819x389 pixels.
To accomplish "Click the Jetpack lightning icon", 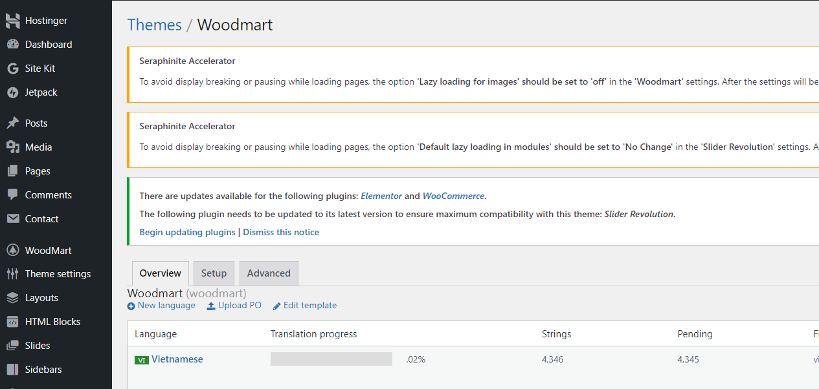I will [12, 92].
